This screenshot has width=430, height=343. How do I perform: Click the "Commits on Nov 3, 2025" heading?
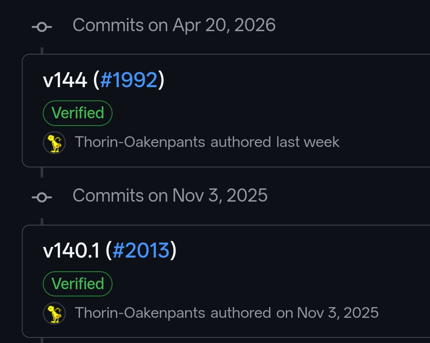tap(170, 196)
